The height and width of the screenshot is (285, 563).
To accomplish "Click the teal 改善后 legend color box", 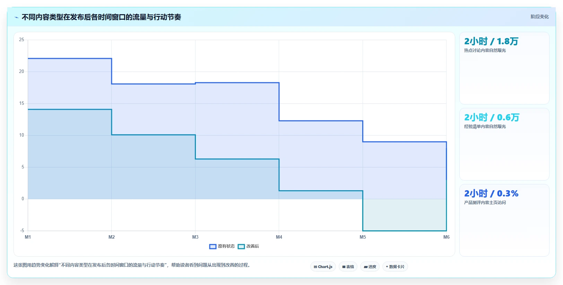I will click(x=241, y=247).
